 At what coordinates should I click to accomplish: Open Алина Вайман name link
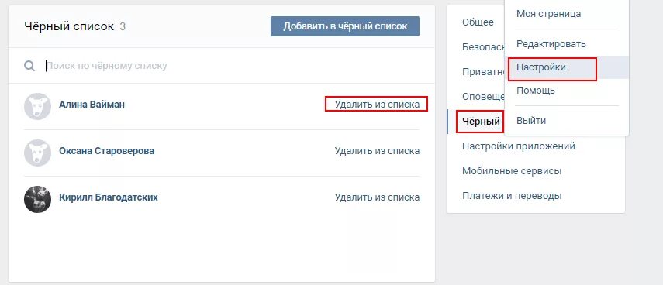92,105
